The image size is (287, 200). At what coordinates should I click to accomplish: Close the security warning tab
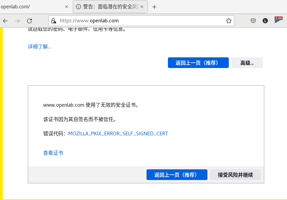[142, 7]
